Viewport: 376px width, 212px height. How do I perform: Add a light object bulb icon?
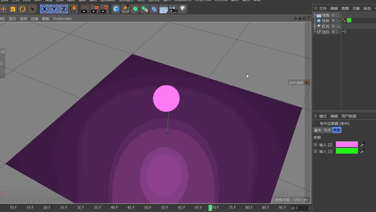coord(182,9)
